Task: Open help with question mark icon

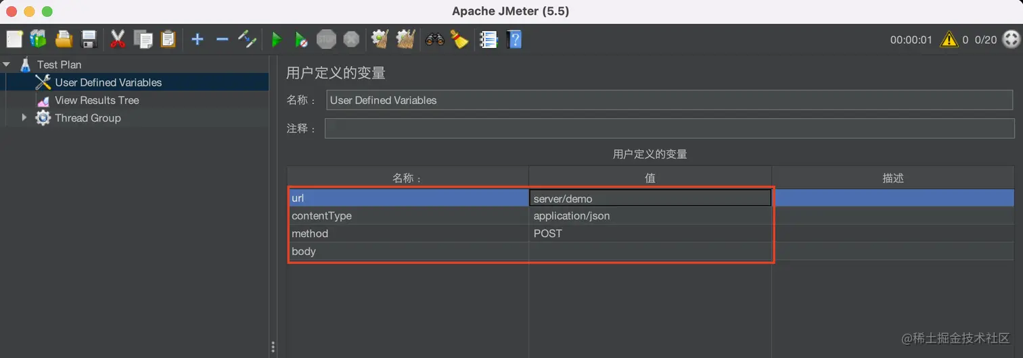Action: tap(514, 40)
